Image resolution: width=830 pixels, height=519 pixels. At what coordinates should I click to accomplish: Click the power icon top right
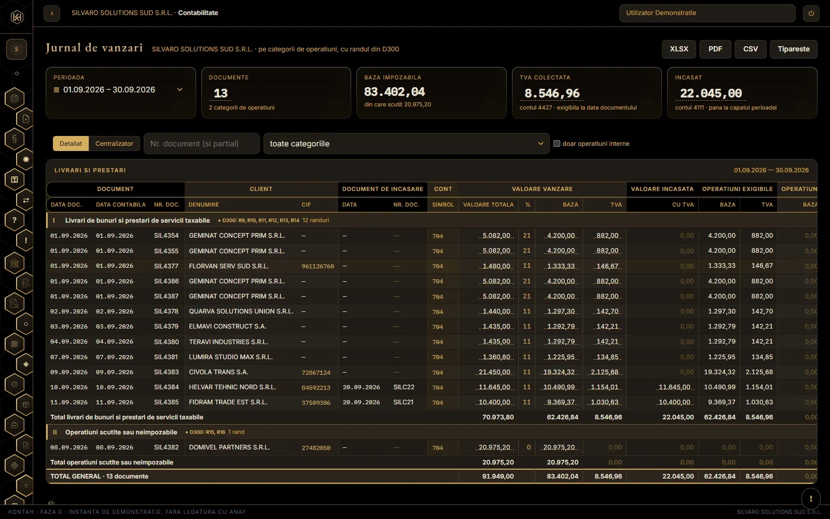pos(811,13)
